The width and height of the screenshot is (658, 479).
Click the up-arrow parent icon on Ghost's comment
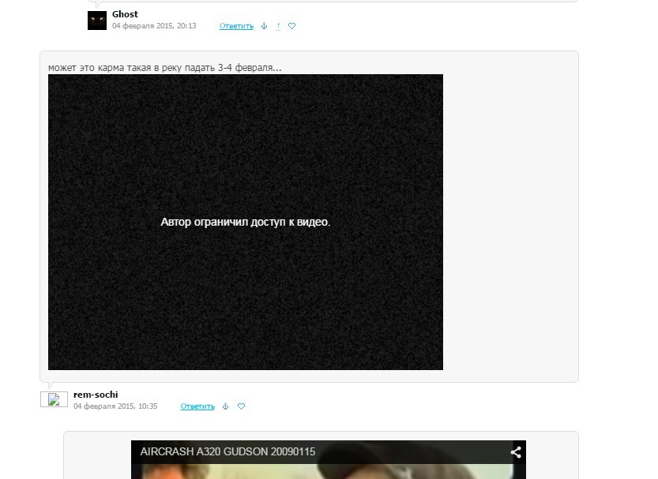[x=278, y=26]
